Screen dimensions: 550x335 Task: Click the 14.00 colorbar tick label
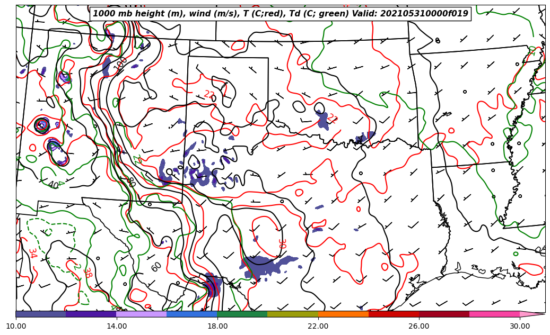(x=117, y=326)
